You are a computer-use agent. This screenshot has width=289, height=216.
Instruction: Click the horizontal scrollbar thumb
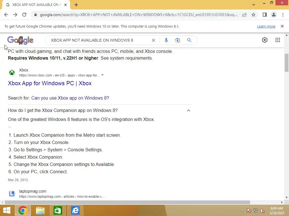(x=127, y=202)
